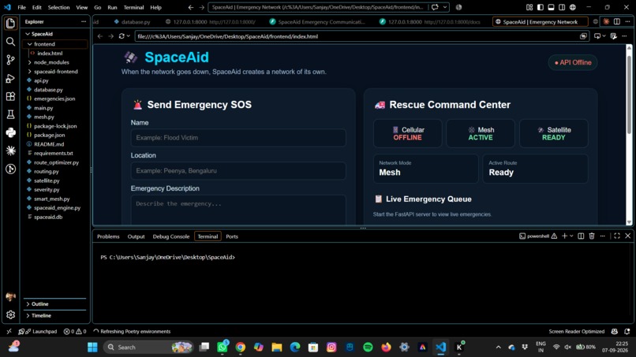This screenshot has height=357, width=636.
Task: Split the editor right
Action: coord(617,21)
